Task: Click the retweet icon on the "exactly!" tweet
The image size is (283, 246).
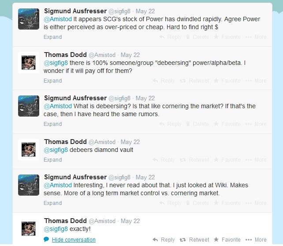Action: point(183,240)
